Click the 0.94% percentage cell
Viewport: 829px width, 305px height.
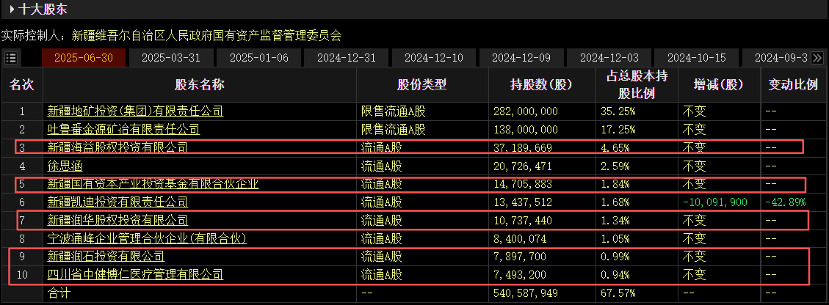coord(615,274)
